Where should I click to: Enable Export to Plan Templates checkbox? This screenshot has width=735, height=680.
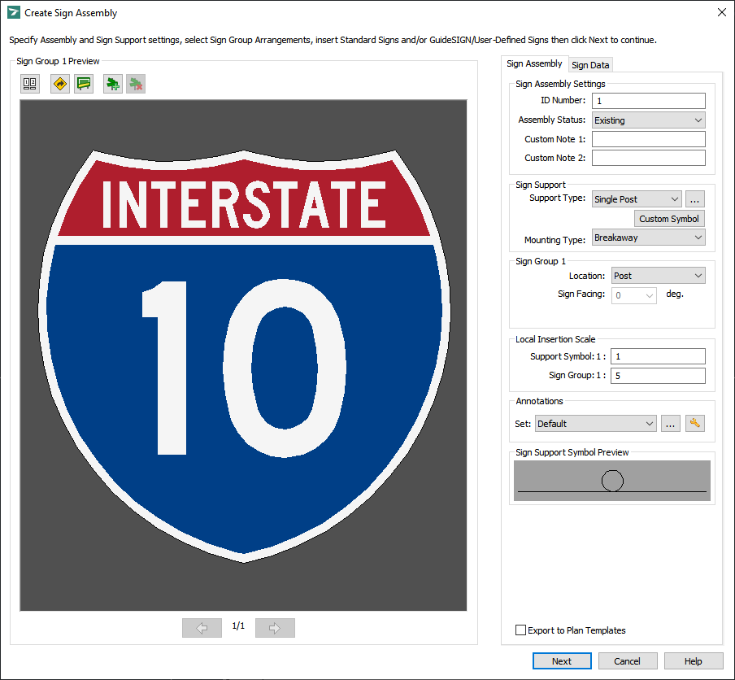(520, 630)
